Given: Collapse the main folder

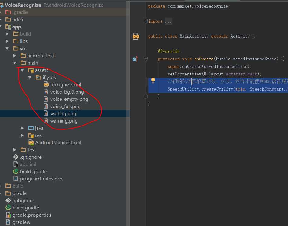Looking at the screenshot, I should coord(15,63).
